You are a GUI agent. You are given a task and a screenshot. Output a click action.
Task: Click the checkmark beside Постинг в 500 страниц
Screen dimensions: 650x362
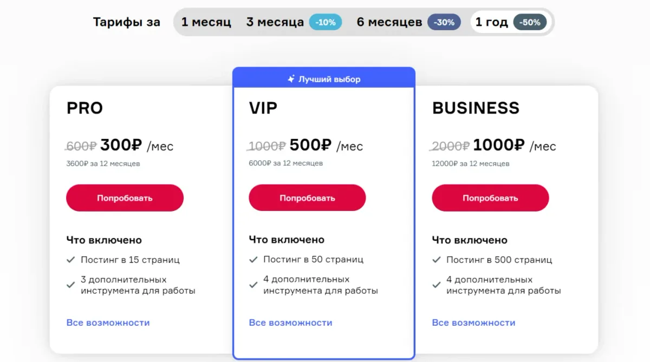(437, 259)
